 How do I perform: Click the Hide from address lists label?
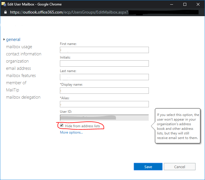(x=83, y=126)
